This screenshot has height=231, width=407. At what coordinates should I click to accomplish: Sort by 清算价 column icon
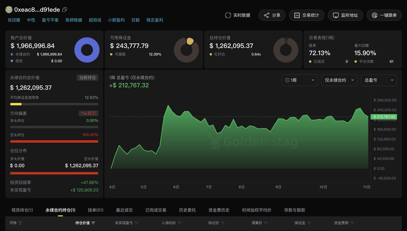(x=266, y=223)
